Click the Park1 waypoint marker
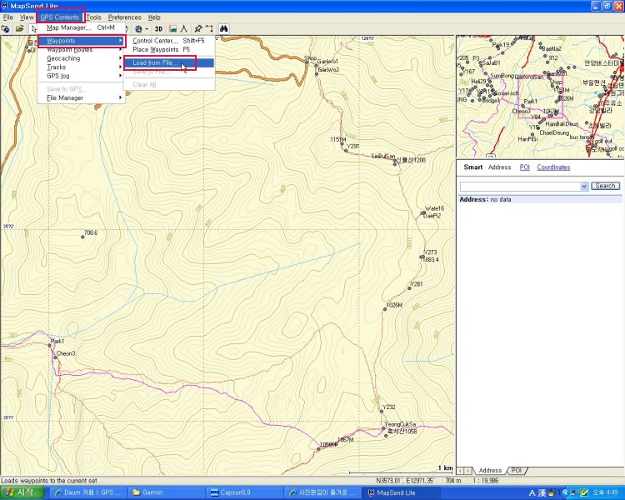The width and height of the screenshot is (625, 500). [50, 345]
